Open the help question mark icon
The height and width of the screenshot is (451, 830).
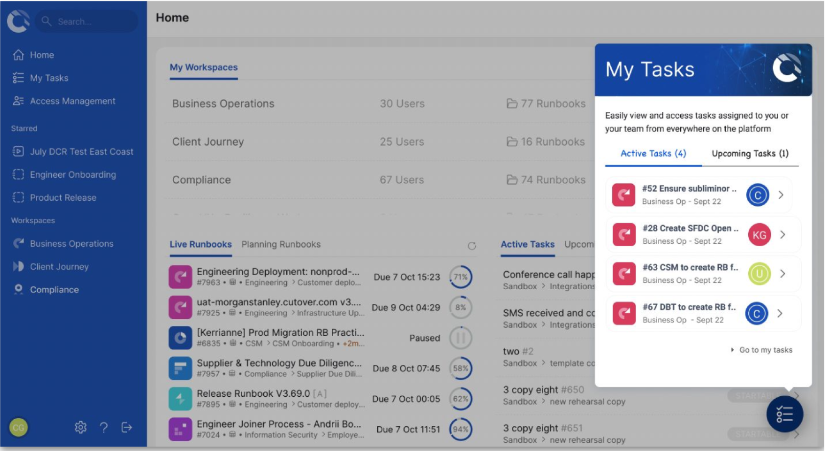coord(104,428)
